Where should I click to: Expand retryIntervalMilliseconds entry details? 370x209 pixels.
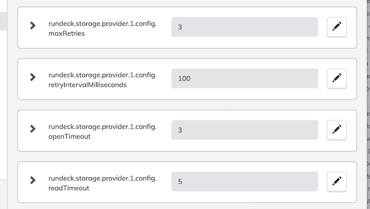[33, 77]
